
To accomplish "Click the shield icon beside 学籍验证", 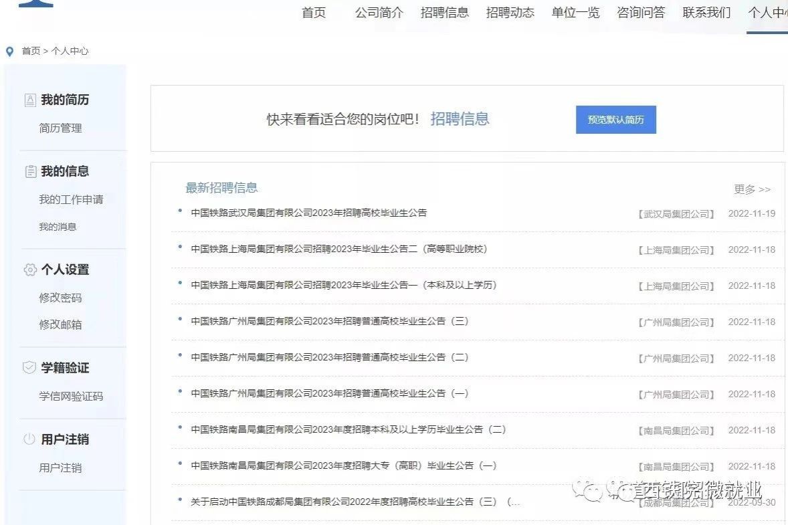I will 29,367.
